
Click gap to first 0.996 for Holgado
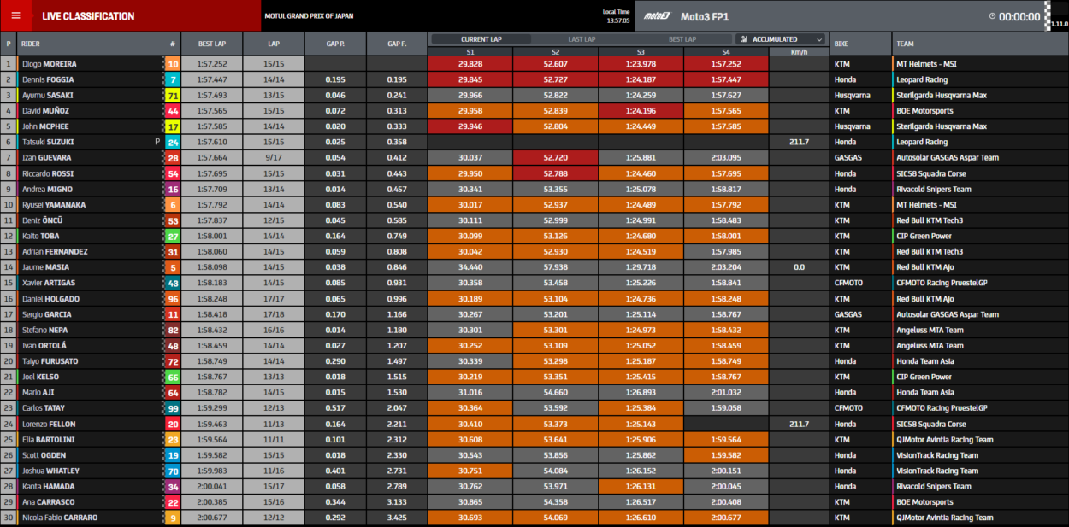(397, 299)
